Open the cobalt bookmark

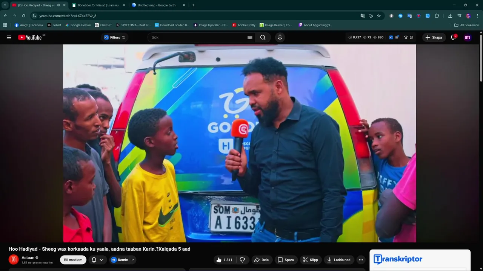coord(54,25)
